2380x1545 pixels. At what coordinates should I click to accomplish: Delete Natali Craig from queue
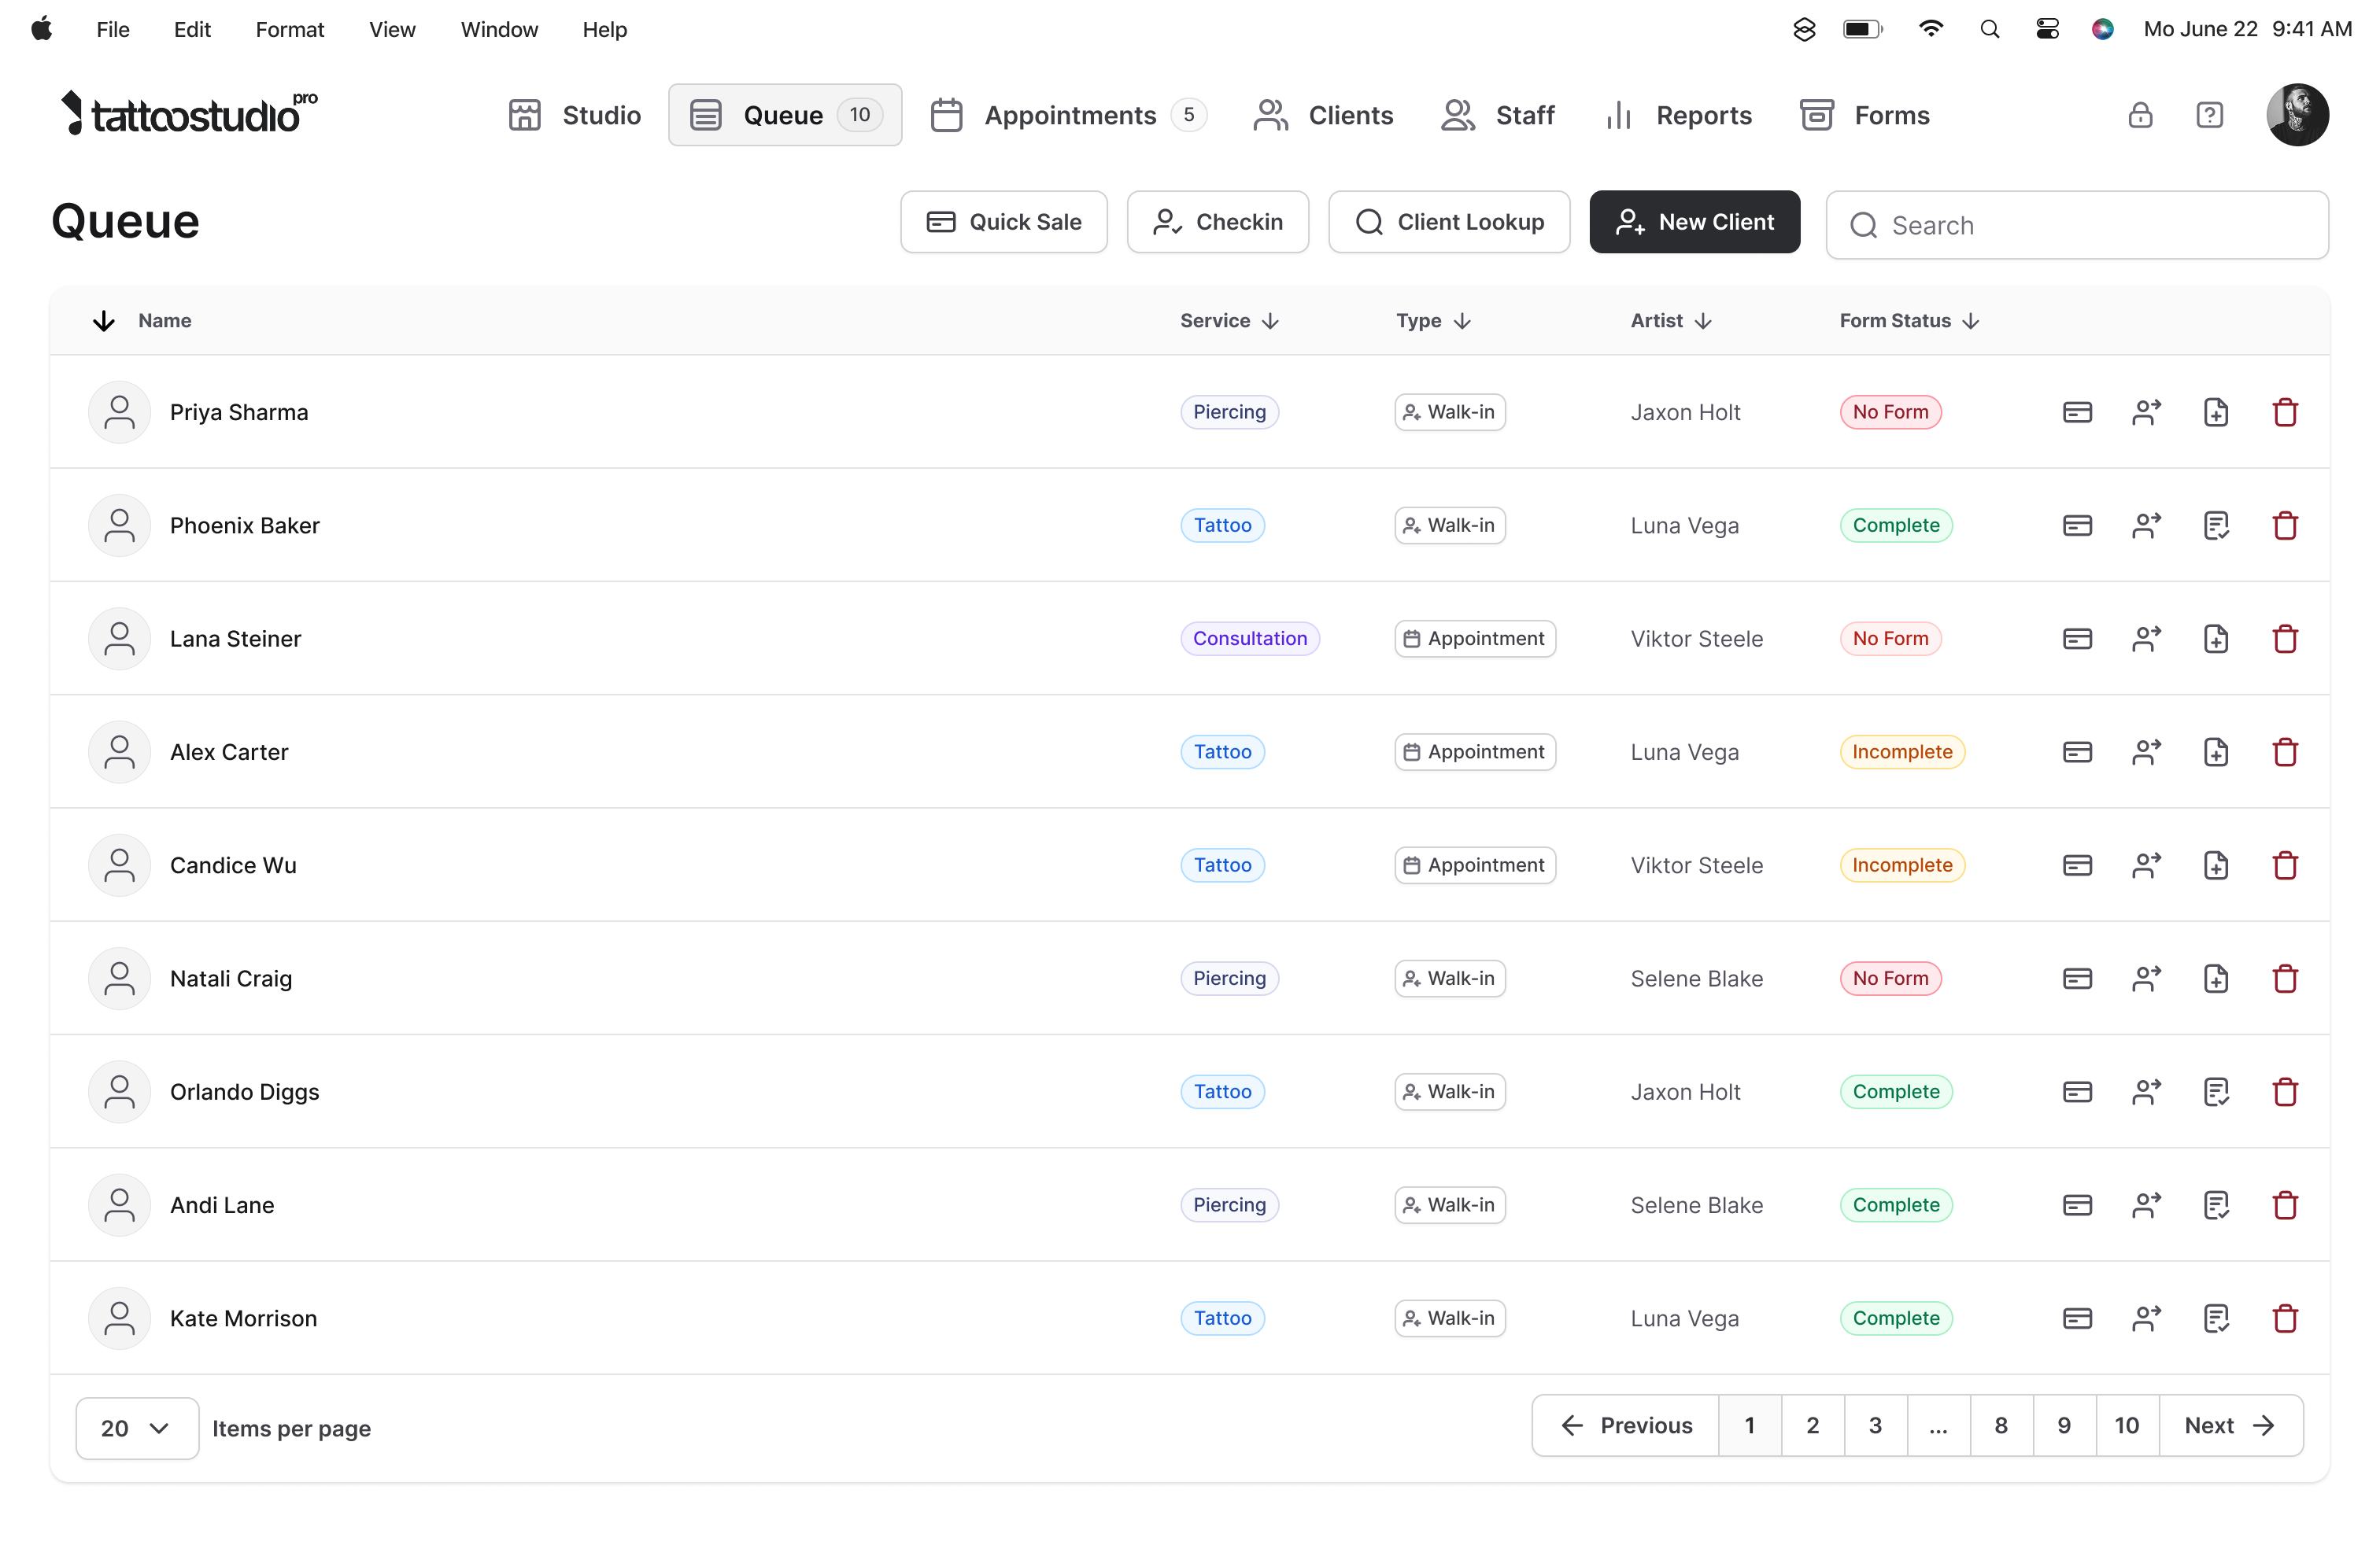coord(2285,979)
